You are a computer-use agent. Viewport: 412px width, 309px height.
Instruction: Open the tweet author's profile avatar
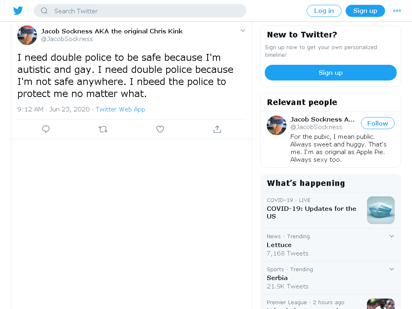point(27,35)
